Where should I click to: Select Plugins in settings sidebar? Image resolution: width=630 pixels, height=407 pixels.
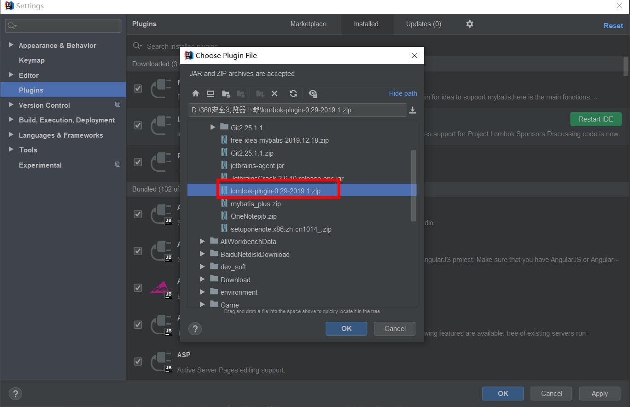point(63,90)
